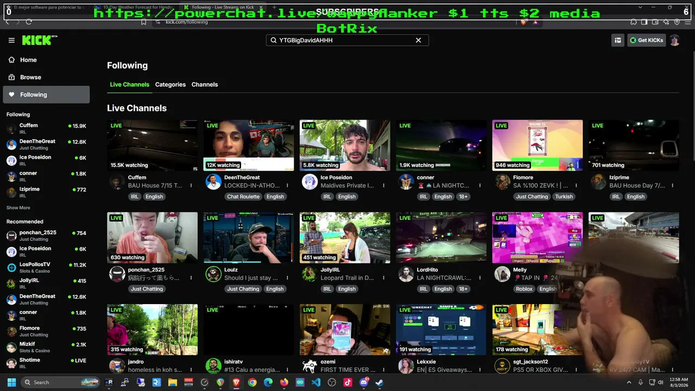The height and width of the screenshot is (391, 695).
Task: Bookmark this page in the address bar
Action: point(144,22)
